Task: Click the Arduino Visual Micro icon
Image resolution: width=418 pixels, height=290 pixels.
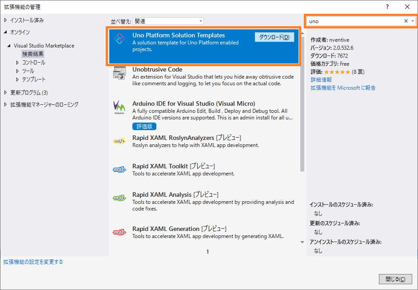Action: tap(119, 107)
